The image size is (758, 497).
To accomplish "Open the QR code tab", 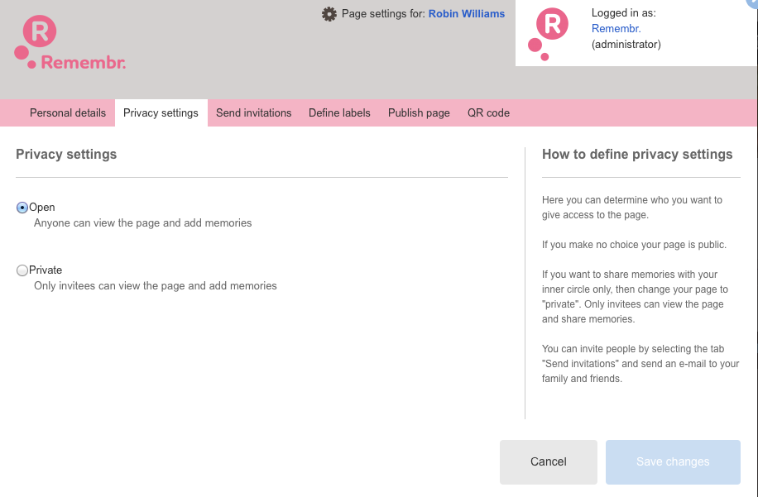I will tap(488, 112).
